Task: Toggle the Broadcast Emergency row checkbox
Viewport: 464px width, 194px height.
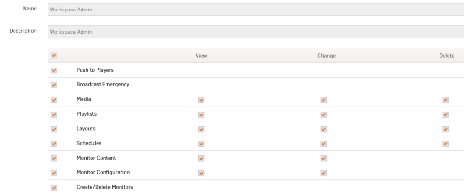Action: [54, 85]
